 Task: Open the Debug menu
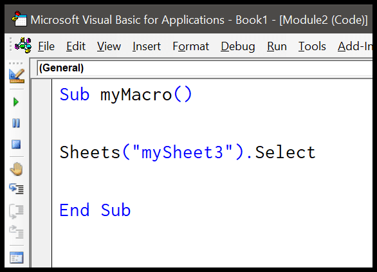click(238, 46)
